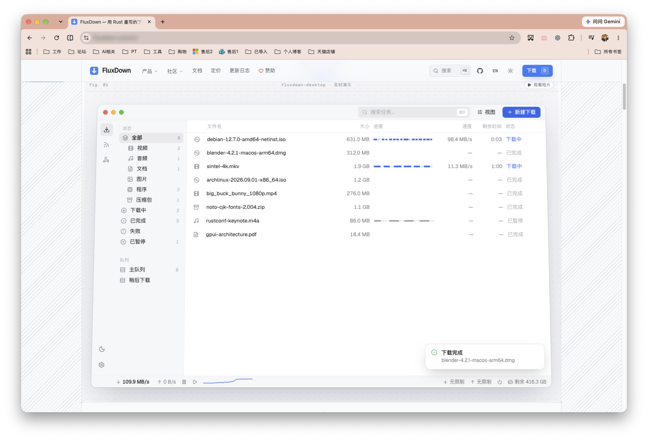
Task: Toggle dark mode moon icon in sidebar
Action: 102,349
